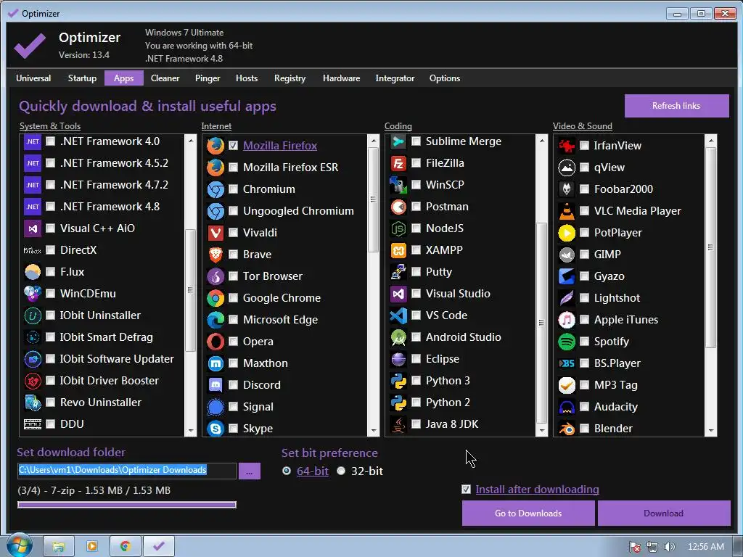Select the 32-bit radio button
743x557 pixels.
coord(341,471)
